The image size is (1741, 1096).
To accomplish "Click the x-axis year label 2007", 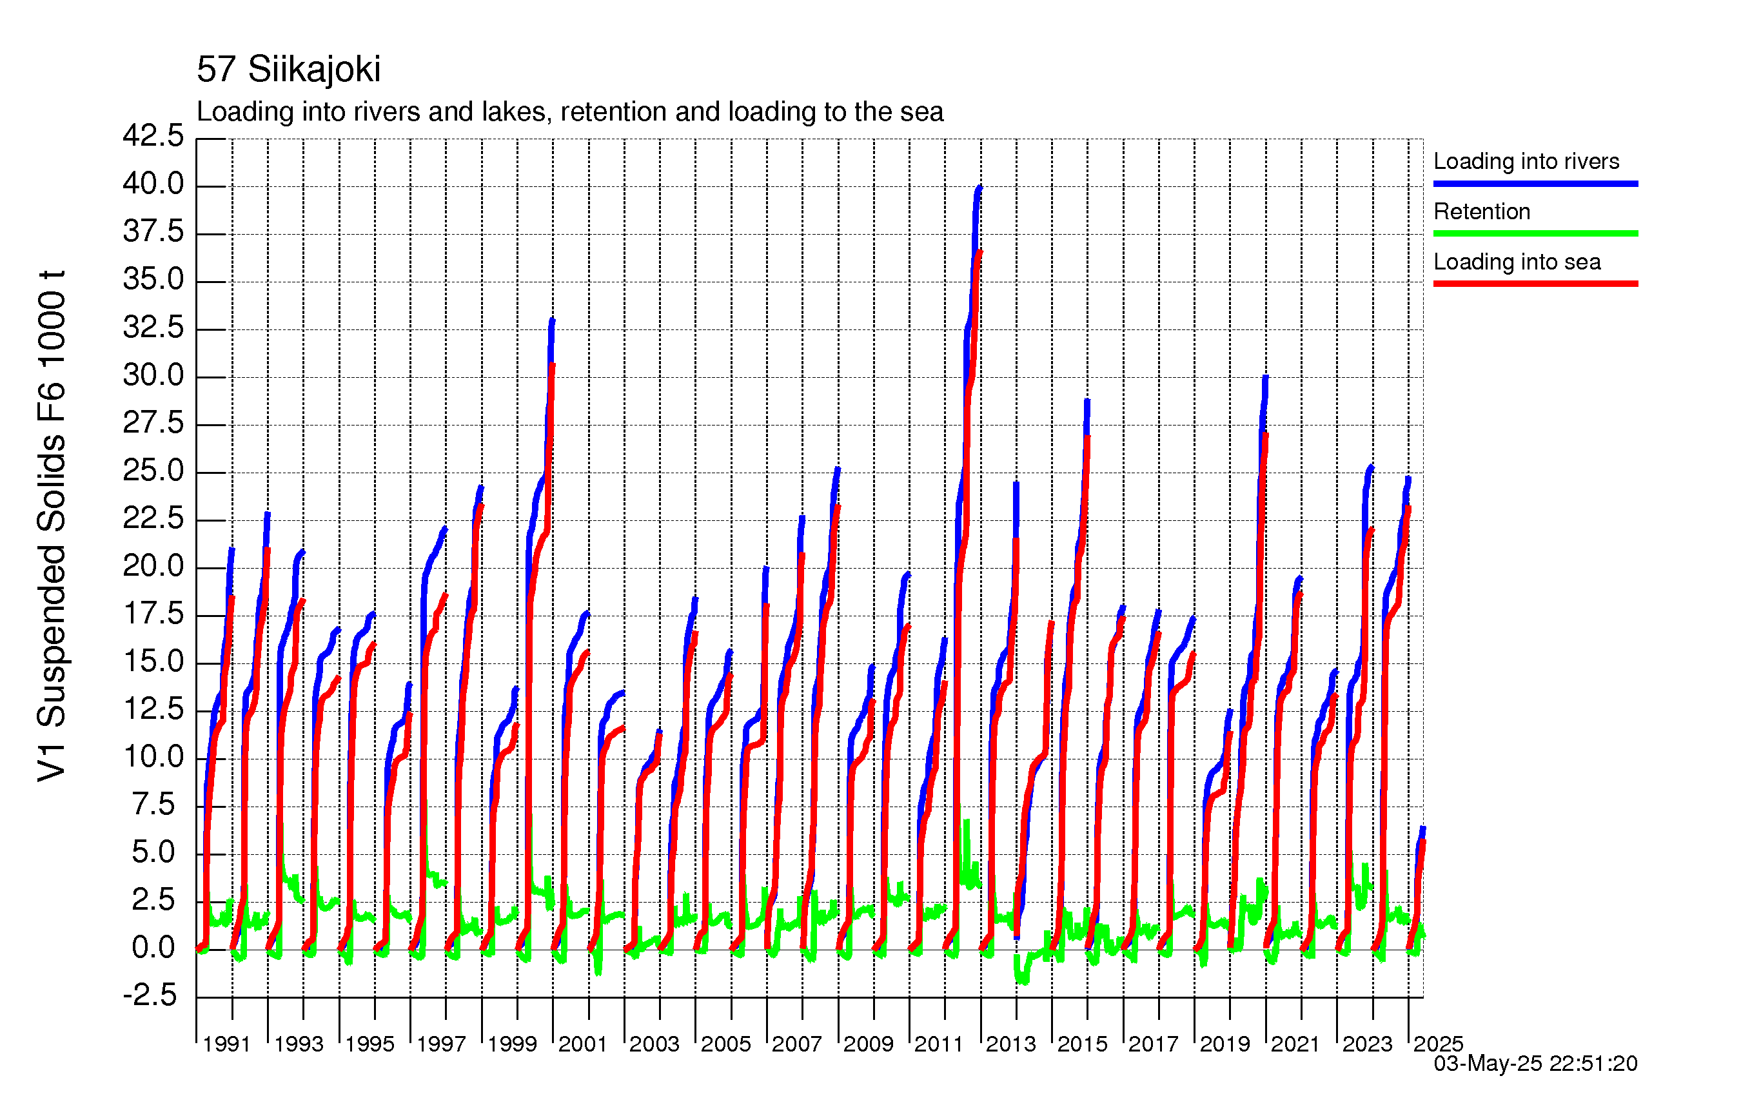I will point(797,1044).
